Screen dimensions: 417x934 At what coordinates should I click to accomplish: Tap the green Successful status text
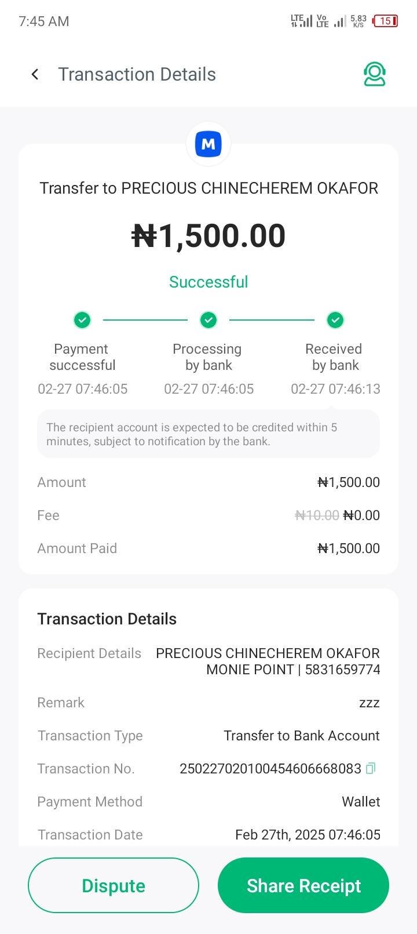point(209,282)
